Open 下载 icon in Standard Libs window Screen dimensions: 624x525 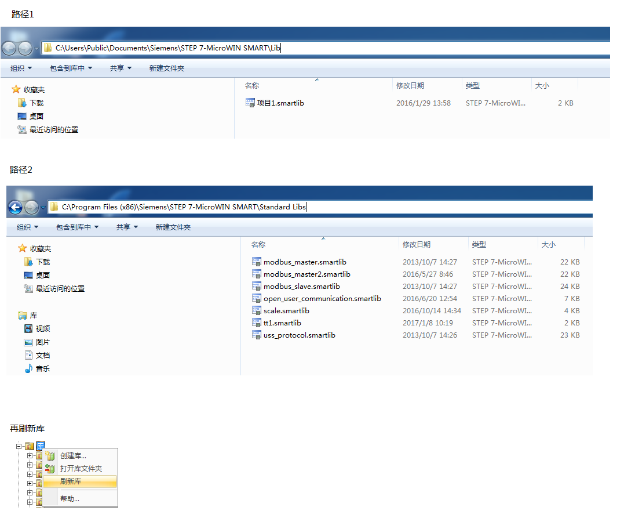tap(28, 262)
